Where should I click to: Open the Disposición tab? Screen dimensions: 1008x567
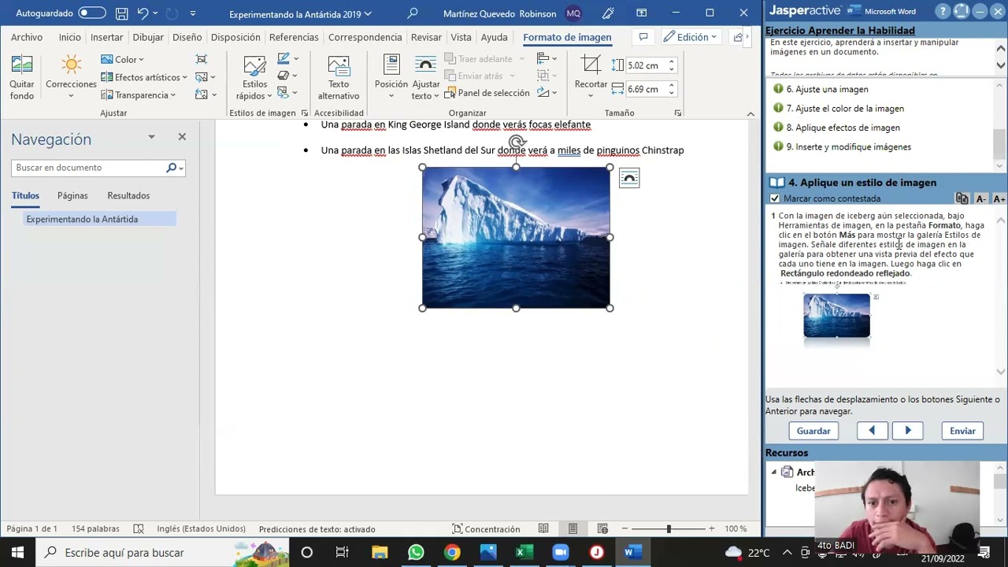235,37
